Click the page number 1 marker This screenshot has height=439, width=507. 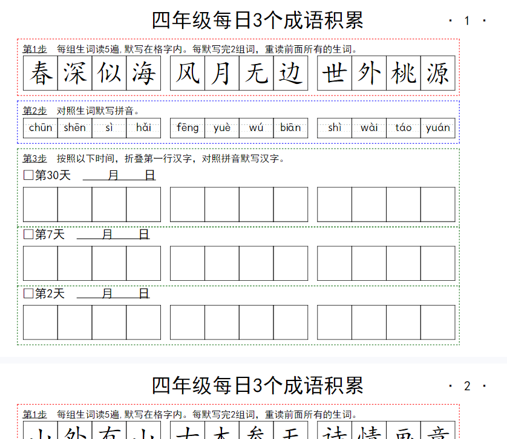(x=466, y=21)
